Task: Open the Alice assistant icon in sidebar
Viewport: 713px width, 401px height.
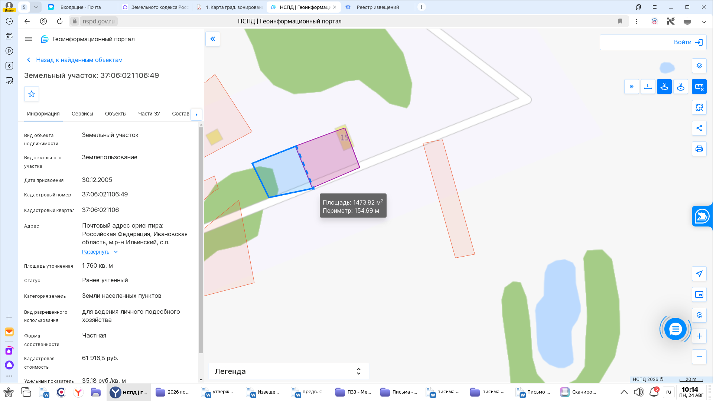Action: click(x=9, y=365)
